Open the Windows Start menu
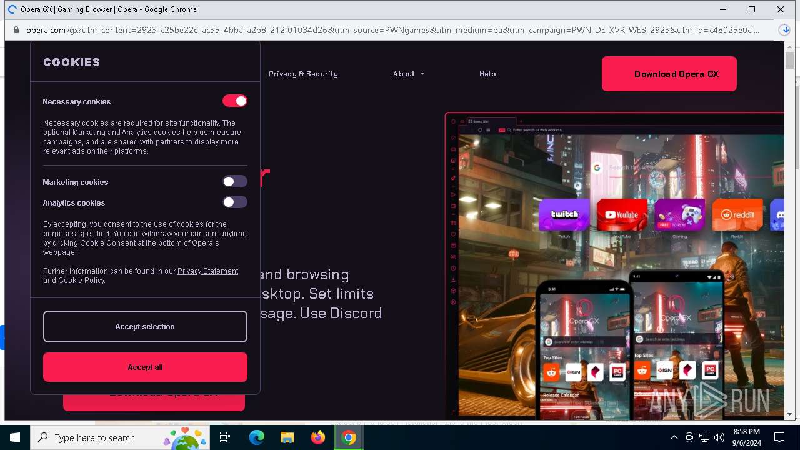Screen dimensions: 800x450 15,437
